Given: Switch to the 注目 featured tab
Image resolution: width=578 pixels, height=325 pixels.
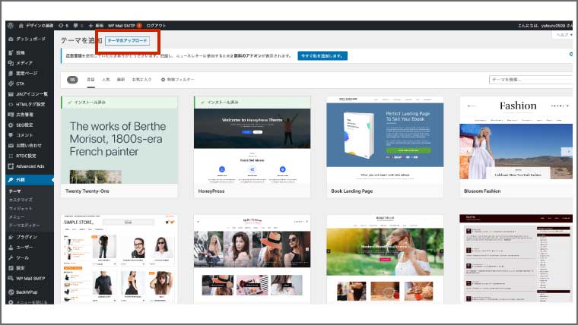Looking at the screenshot, I should [91, 80].
